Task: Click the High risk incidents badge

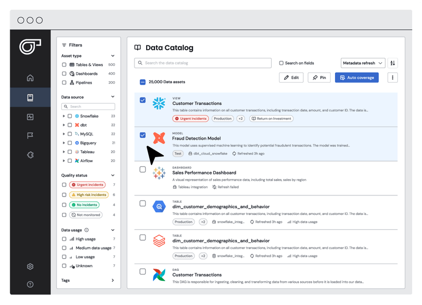Action: (89, 195)
